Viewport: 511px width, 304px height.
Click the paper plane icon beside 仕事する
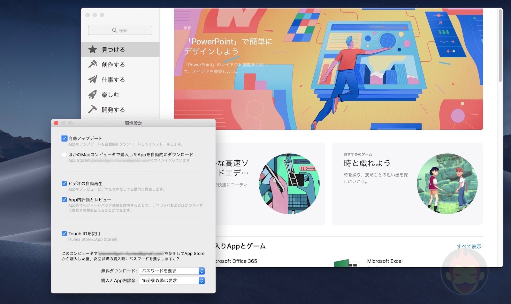[93, 79]
